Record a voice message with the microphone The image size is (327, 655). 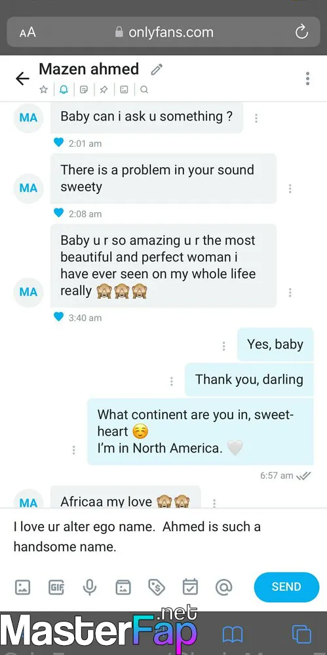click(90, 587)
